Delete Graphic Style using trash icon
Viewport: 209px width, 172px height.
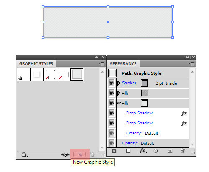(x=92, y=154)
